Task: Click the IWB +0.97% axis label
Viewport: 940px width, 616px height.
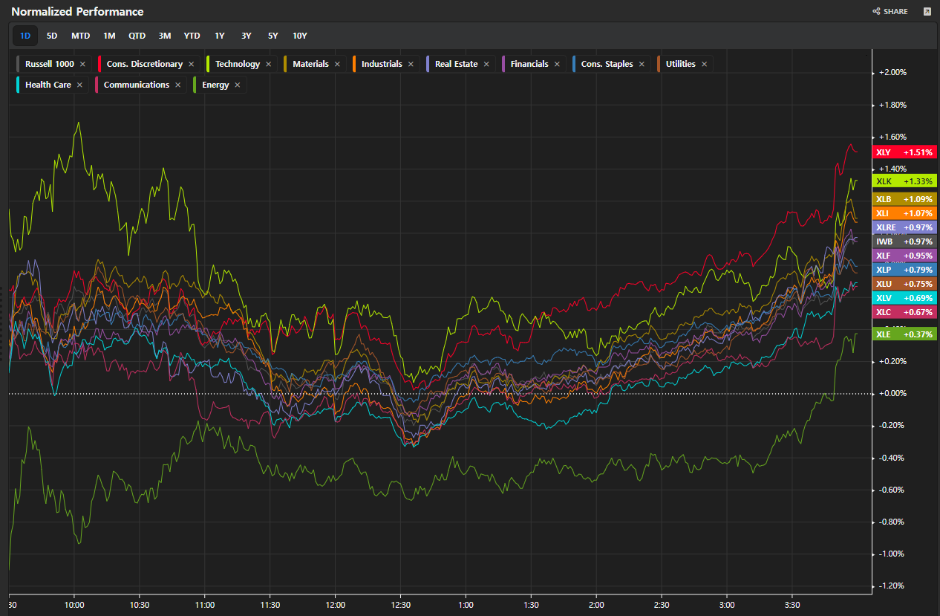Action: coord(904,241)
